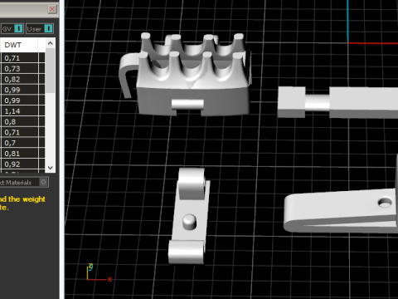Select the 1,14 value row

19,111
